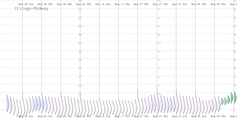Select the bottom Dec-16 09z axis label
The width and height of the screenshot is (237, 118).
coord(64,116)
